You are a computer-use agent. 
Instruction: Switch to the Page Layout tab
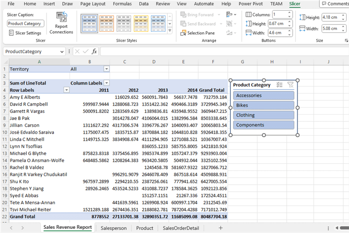(93, 4)
